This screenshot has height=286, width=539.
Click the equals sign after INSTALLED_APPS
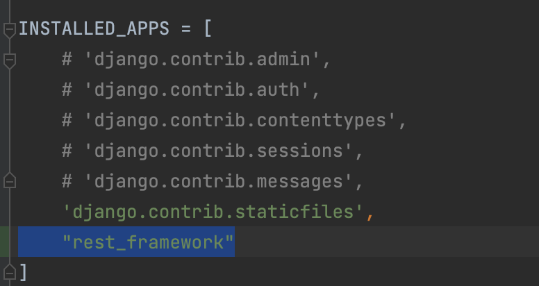[x=185, y=29]
